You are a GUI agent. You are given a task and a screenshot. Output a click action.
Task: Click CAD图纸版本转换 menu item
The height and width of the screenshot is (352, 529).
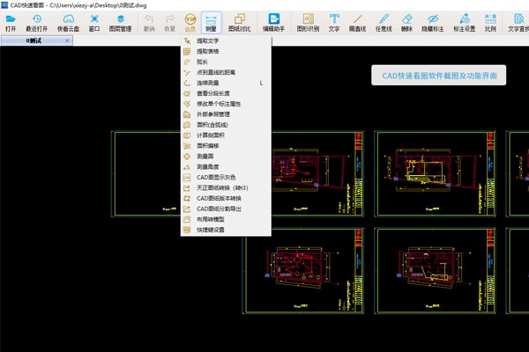pyautogui.click(x=219, y=198)
